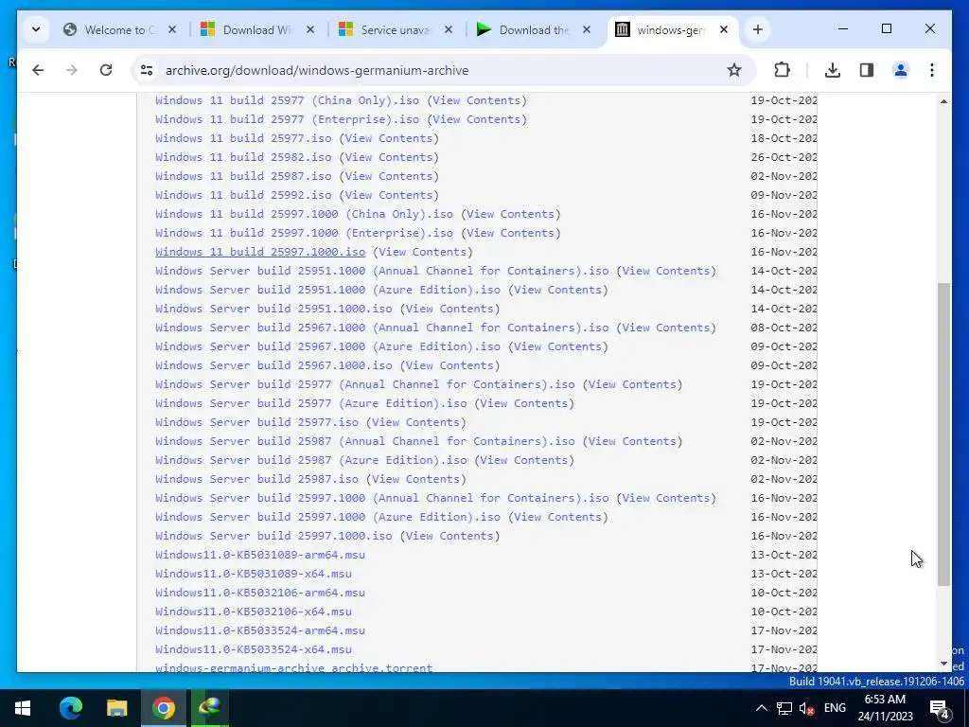Expand the tab search dropdown arrow
The width and height of the screenshot is (969, 727).
pos(36,29)
